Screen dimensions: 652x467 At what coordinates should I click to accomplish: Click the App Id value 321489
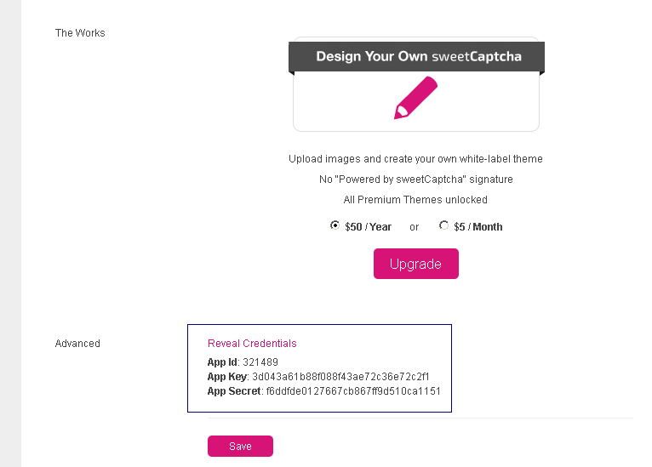tap(260, 362)
